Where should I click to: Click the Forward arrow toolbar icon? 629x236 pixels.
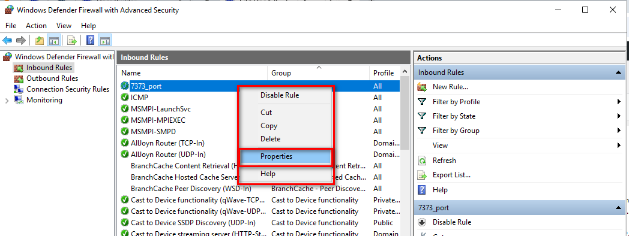tap(21, 40)
